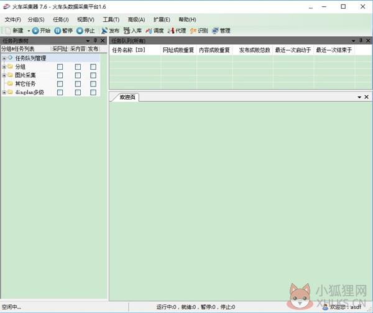Viewport: 373px width, 313px height.
Task: Close the 任务列表树 panel
Action: (103, 40)
